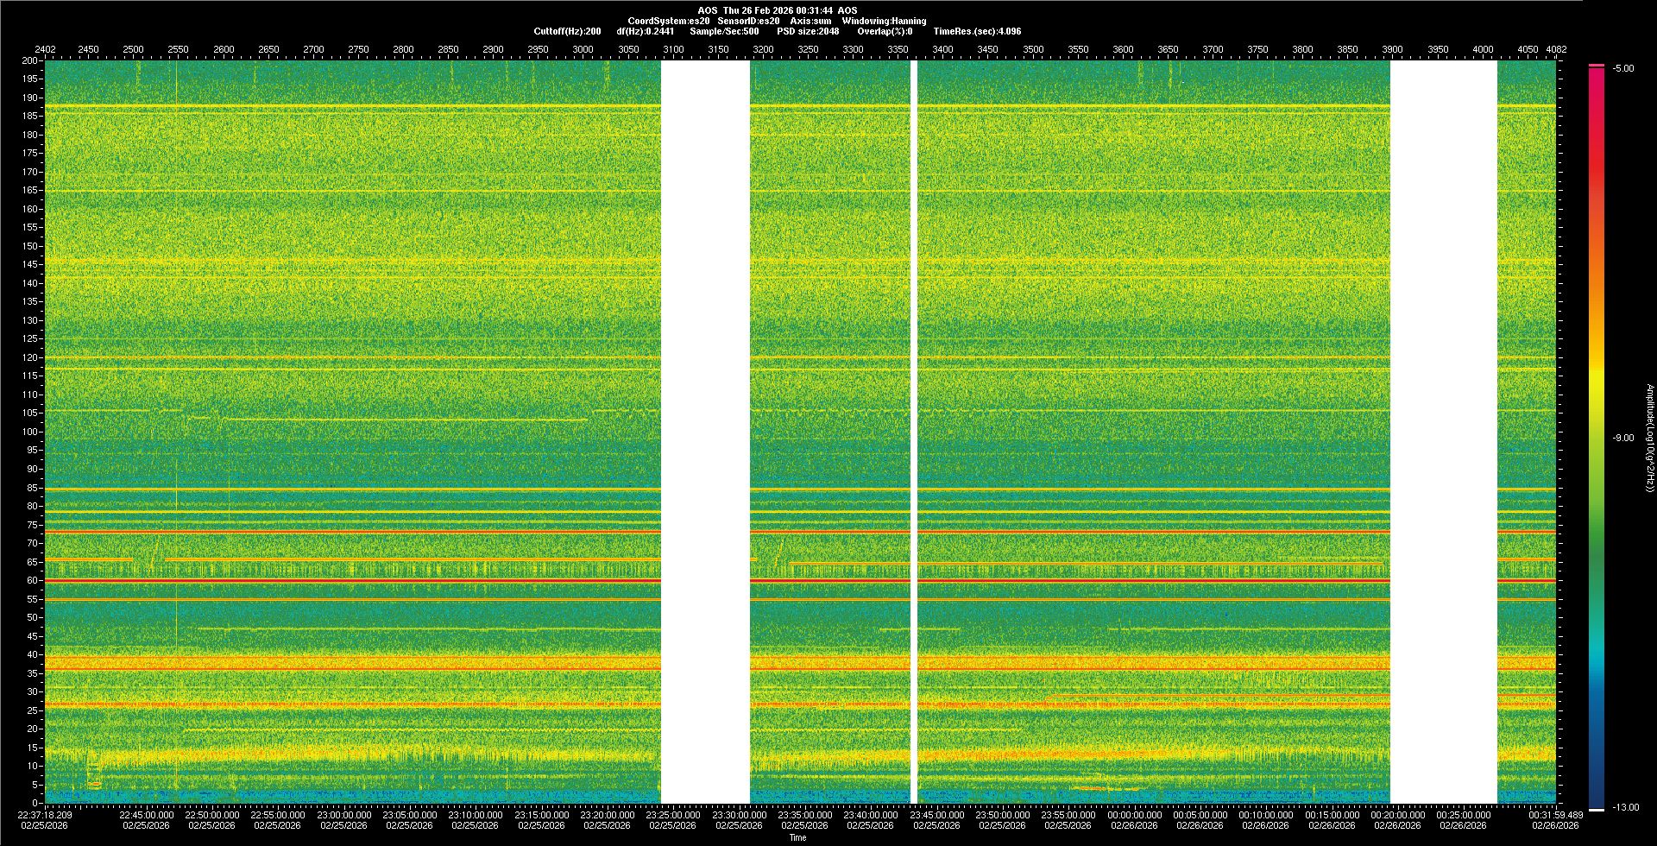Viewport: 1657px width, 846px height.
Task: Select the 00:00:00.000 midnight time label
Action: pos(1134,815)
